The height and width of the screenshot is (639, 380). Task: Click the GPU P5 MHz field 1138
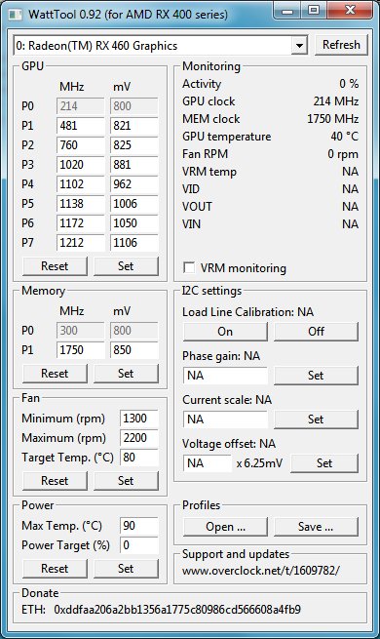click(x=81, y=204)
